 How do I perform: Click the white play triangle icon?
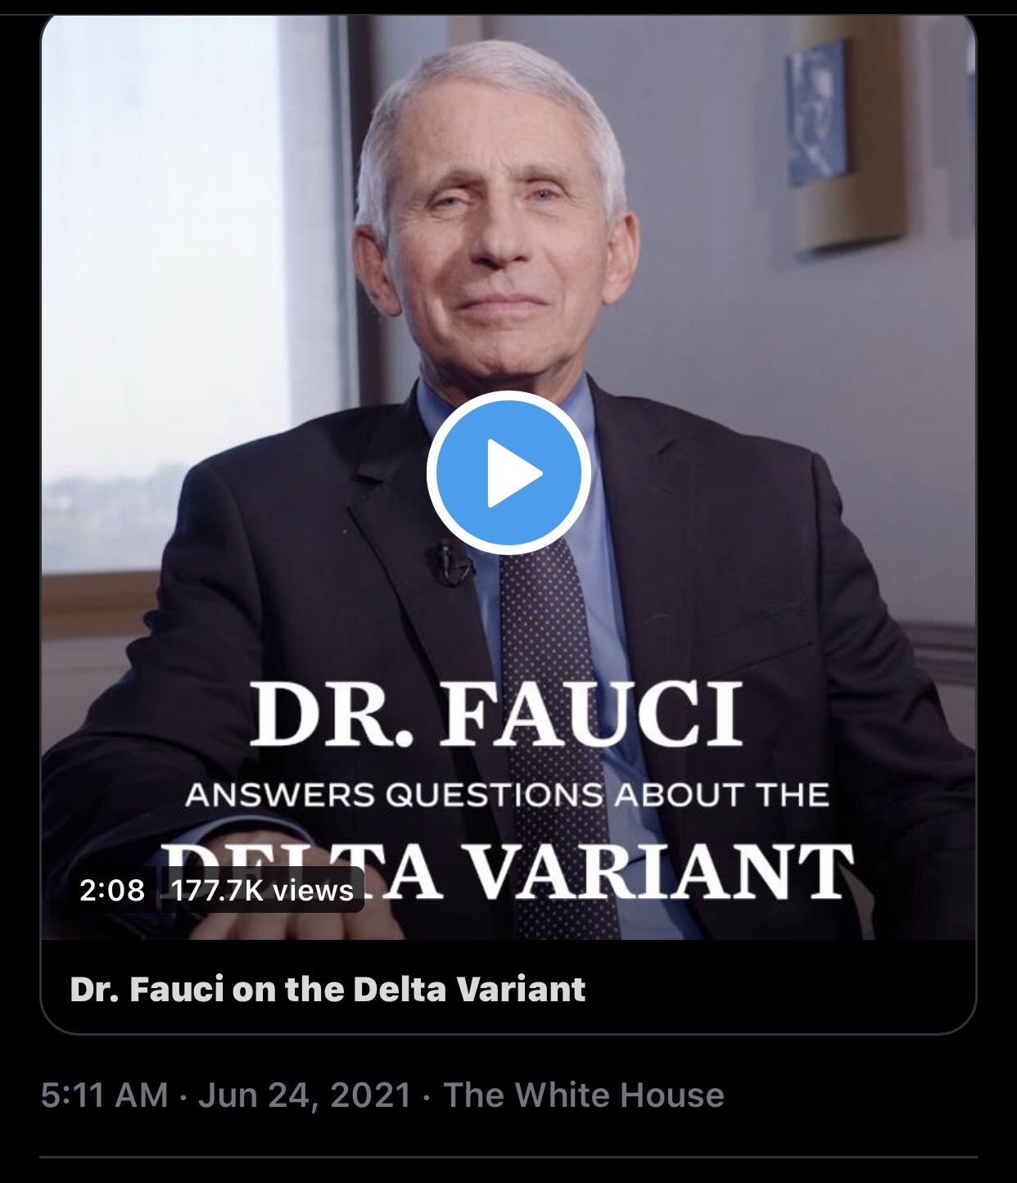click(x=513, y=473)
